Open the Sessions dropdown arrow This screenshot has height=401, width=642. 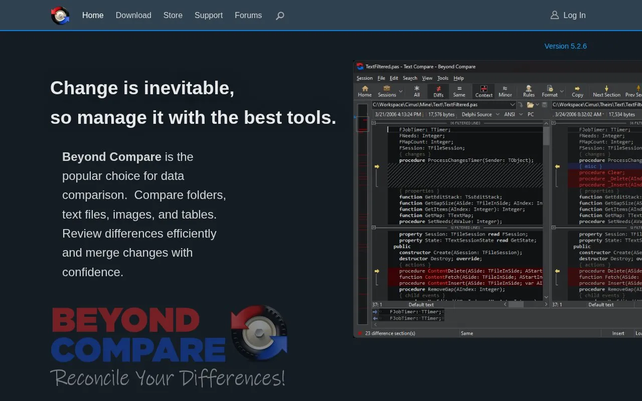[401, 92]
